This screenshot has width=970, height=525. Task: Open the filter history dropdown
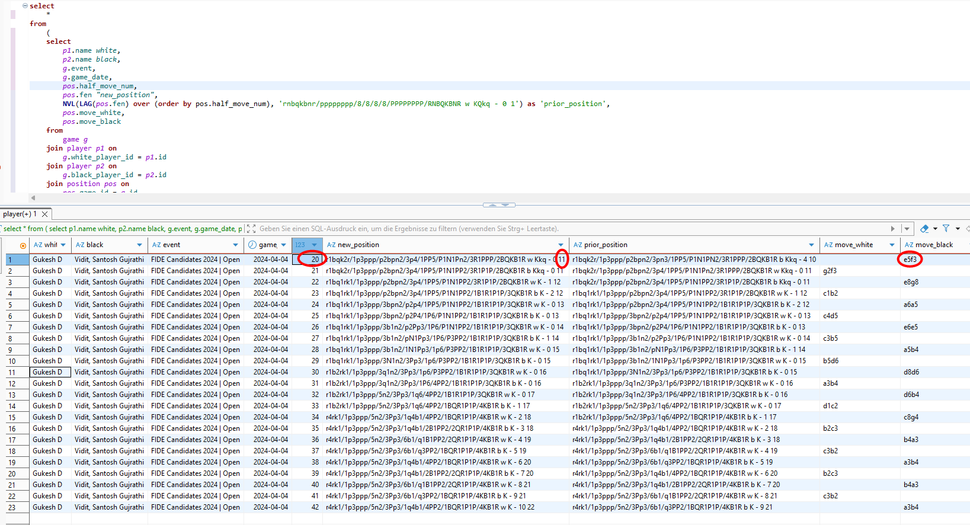coord(907,229)
